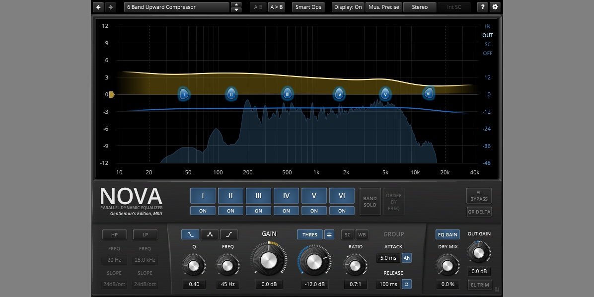The height and width of the screenshot is (297, 594).
Task: Toggle the WB wideband button
Action: coord(362,234)
